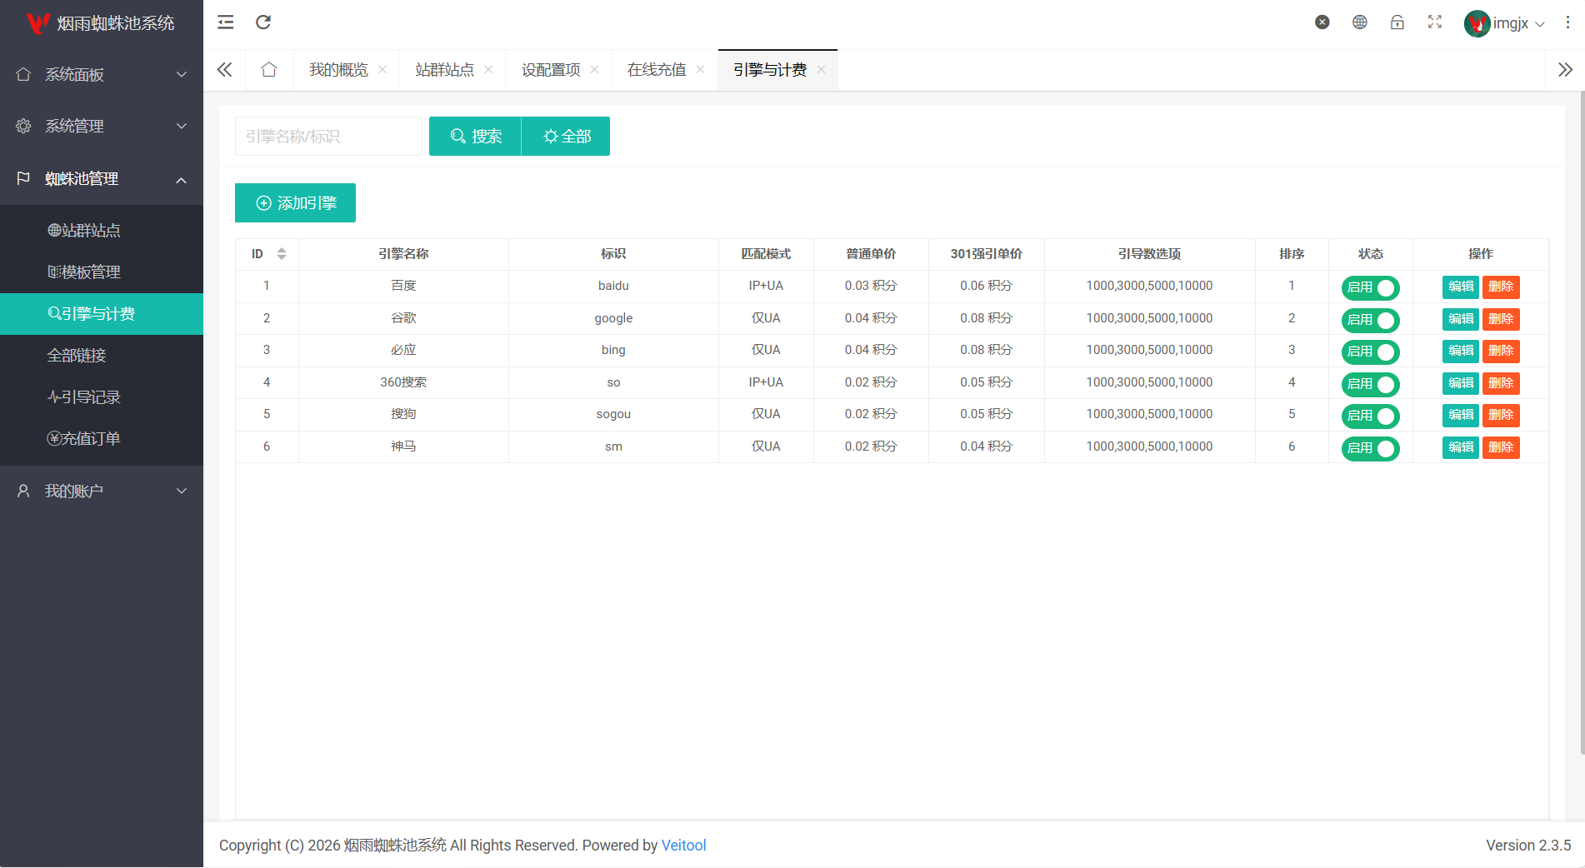
Task: Open the imgjx user dropdown arrow
Action: tap(1540, 24)
